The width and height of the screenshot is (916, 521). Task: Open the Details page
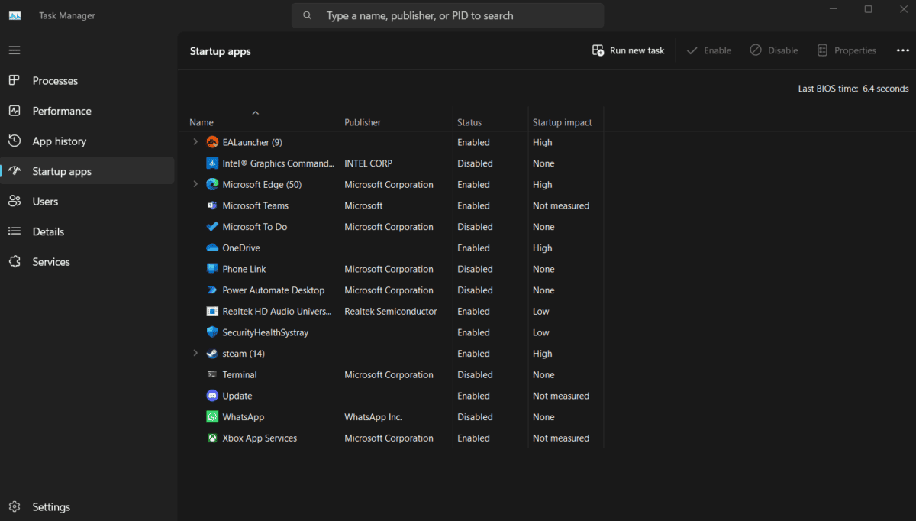click(x=88, y=231)
